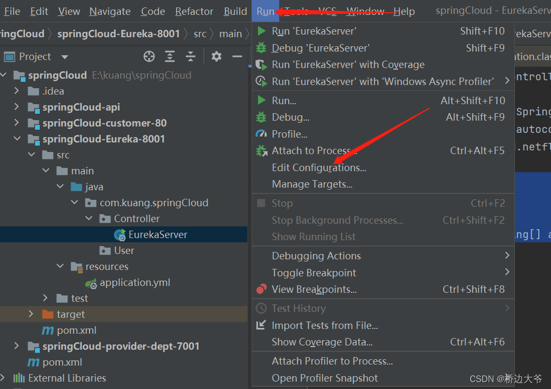Click the Import Tests from File icon
Image resolution: width=551 pixels, height=389 pixels.
261,325
